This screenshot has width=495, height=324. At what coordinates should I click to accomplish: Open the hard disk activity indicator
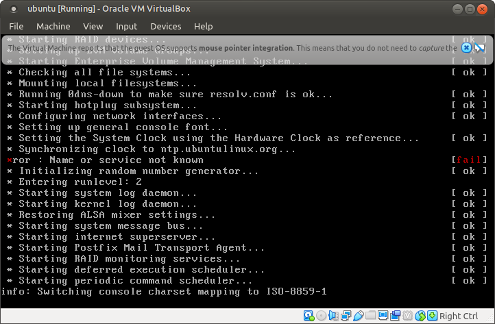pos(309,316)
